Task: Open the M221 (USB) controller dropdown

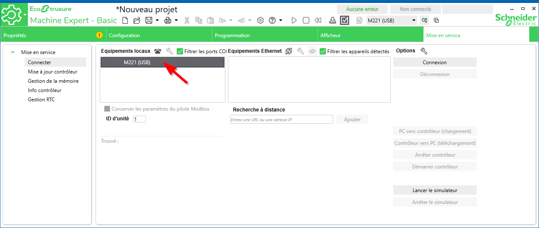Action: [392, 20]
